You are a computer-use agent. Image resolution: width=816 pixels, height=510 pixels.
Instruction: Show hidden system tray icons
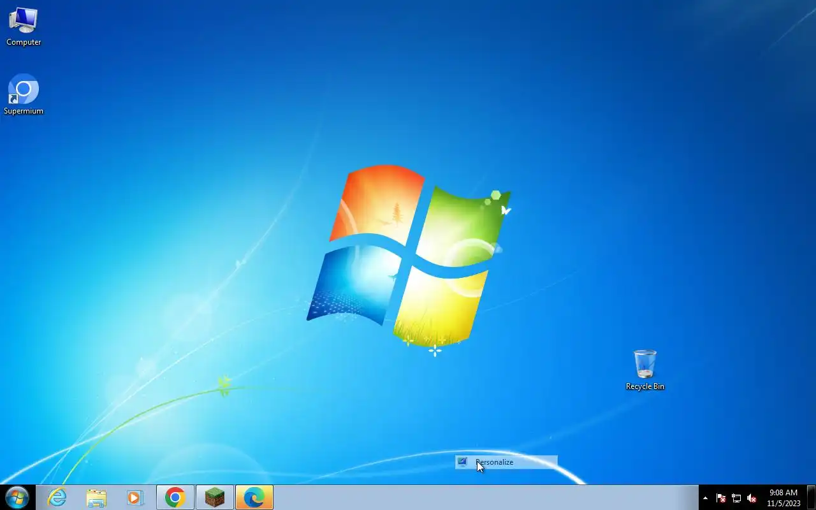tap(705, 498)
